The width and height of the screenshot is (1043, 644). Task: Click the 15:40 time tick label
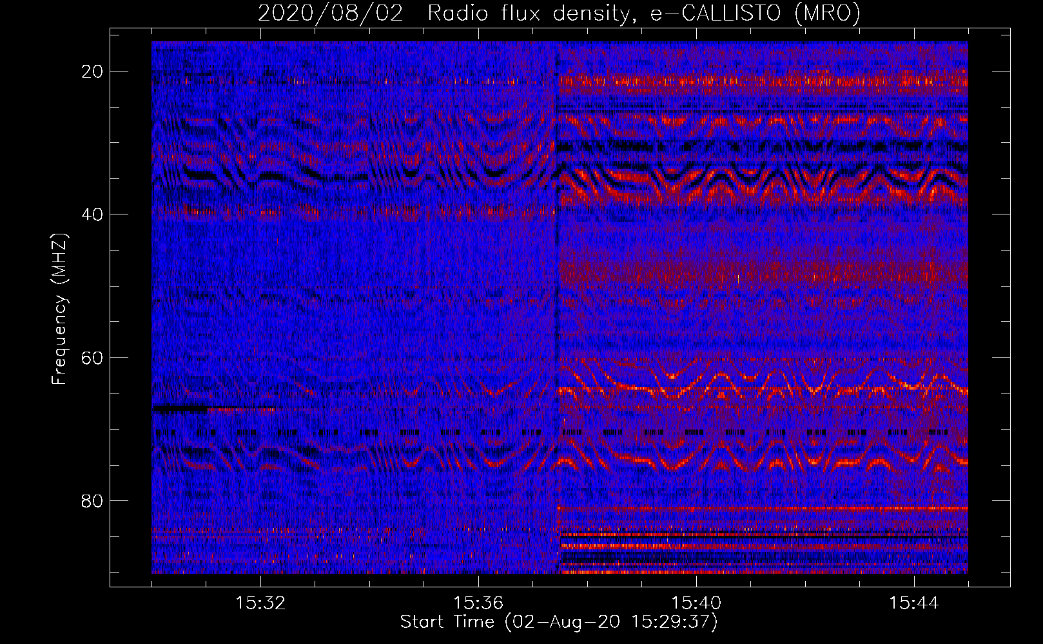coord(696,603)
